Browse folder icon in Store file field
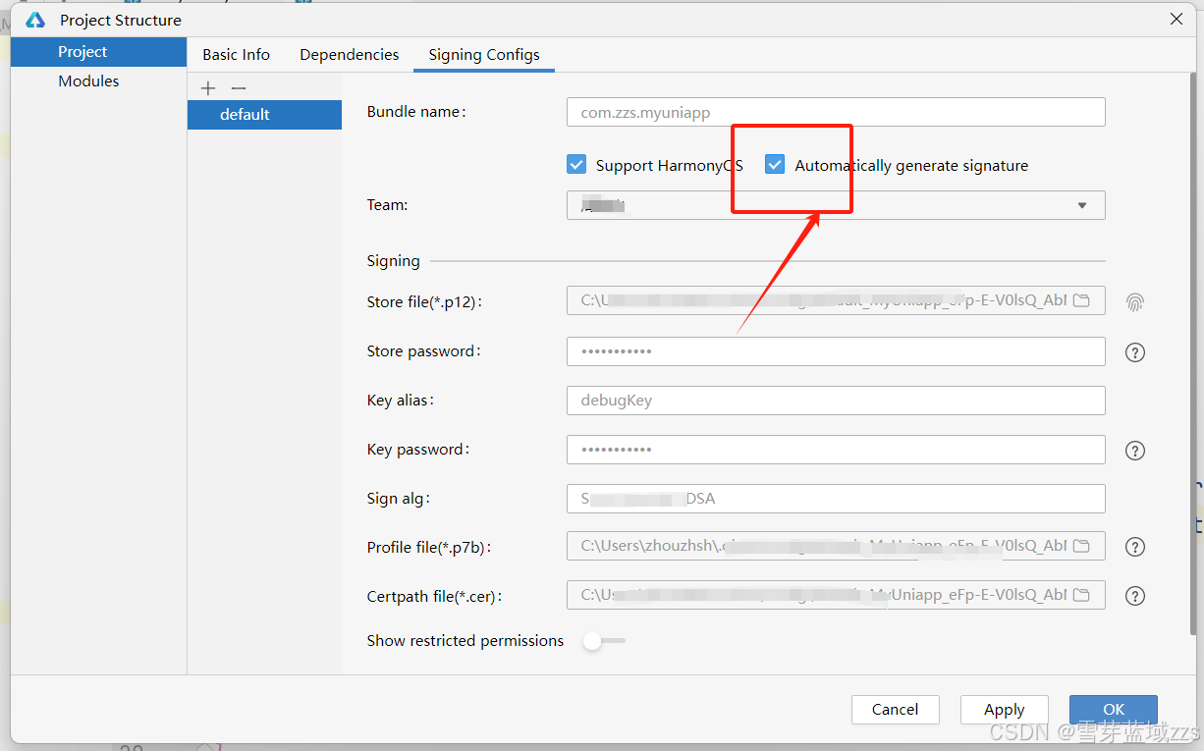The height and width of the screenshot is (751, 1204). 1081,300
